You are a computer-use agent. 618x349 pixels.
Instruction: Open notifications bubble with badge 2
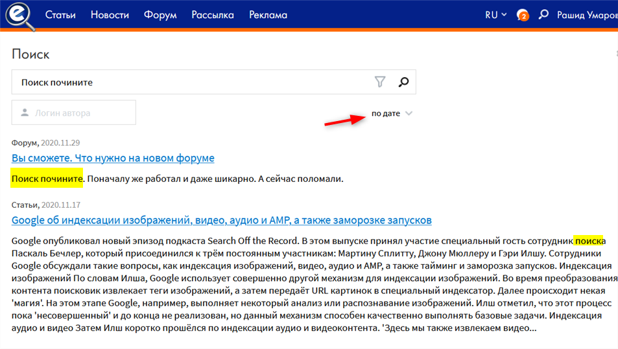[523, 15]
